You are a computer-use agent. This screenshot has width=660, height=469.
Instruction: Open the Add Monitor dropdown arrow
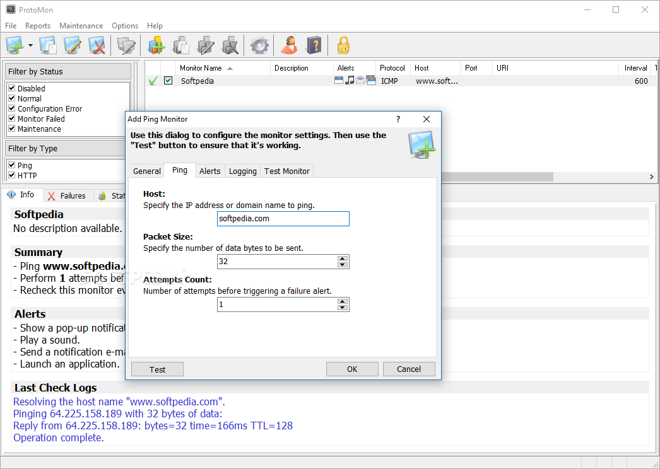(x=30, y=45)
